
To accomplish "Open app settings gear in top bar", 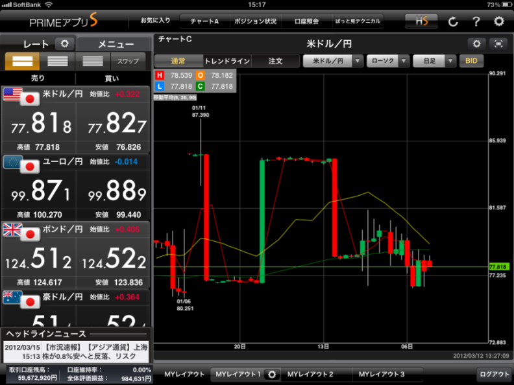I will [498, 21].
